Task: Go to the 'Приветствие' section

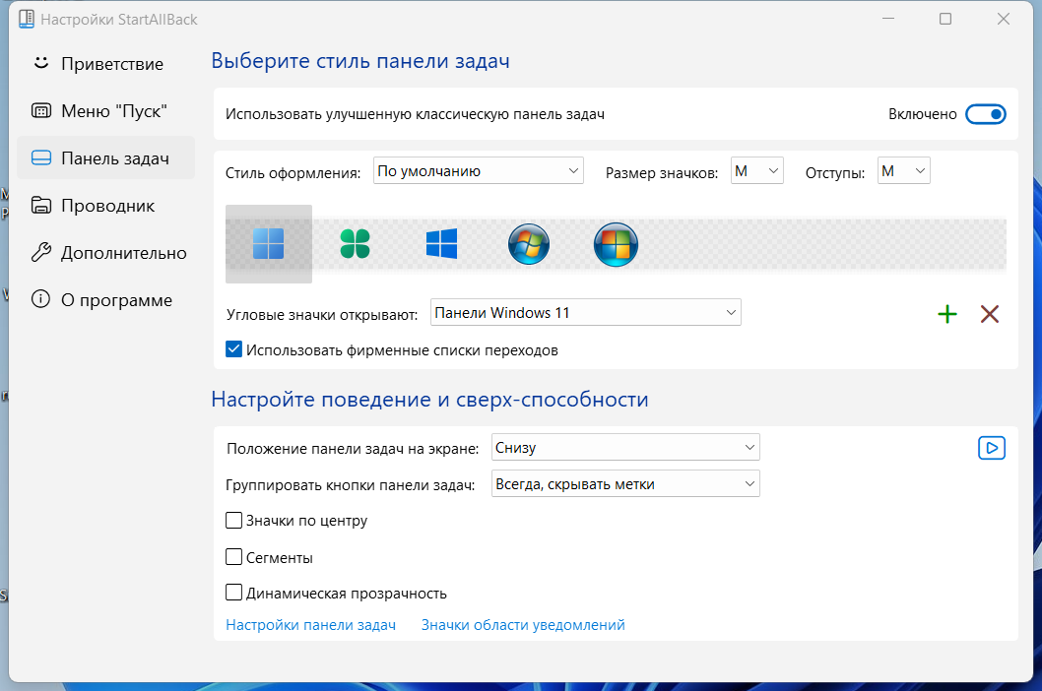Action: (105, 64)
